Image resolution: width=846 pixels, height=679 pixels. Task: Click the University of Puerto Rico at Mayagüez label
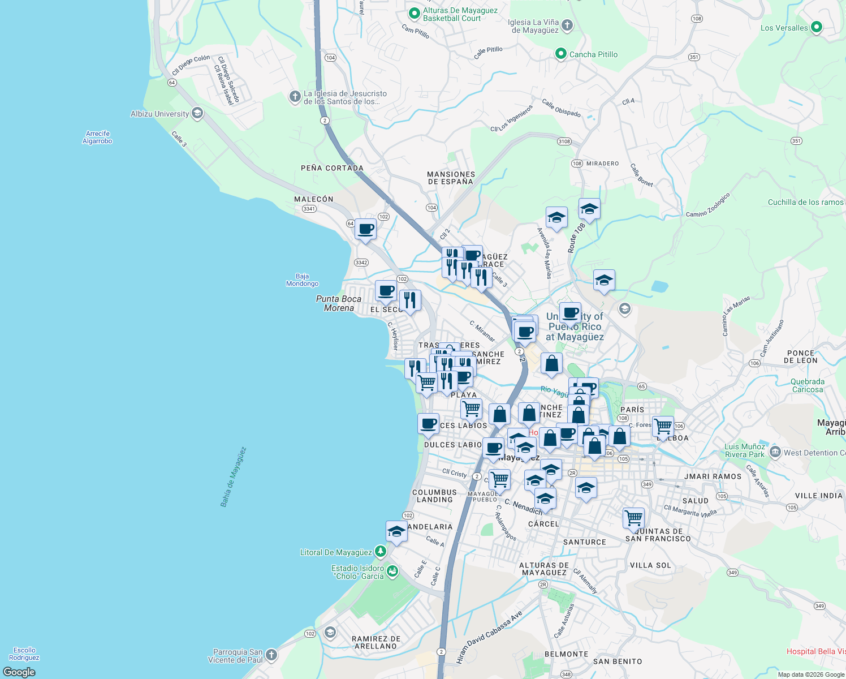coord(575,327)
